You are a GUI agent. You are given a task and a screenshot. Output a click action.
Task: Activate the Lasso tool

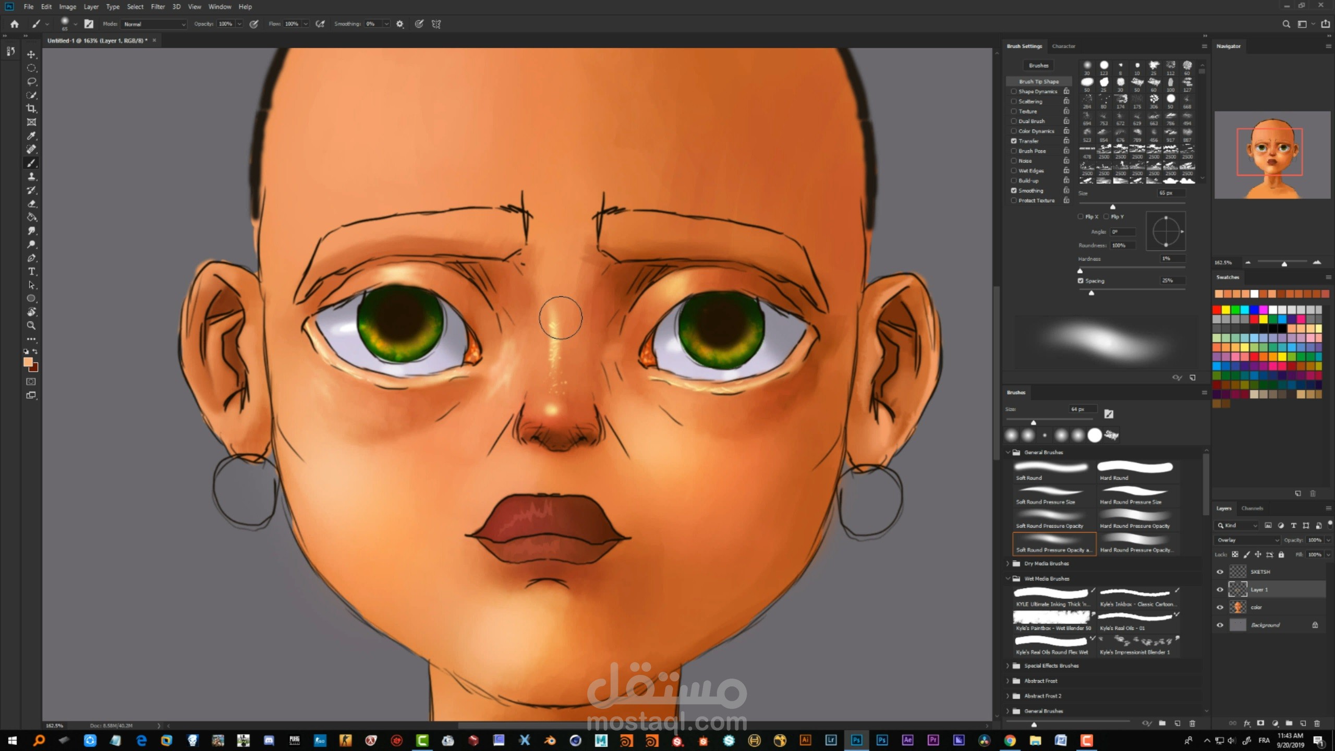[x=31, y=81]
